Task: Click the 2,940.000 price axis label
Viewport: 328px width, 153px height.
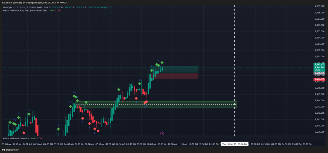Action: click(x=320, y=126)
